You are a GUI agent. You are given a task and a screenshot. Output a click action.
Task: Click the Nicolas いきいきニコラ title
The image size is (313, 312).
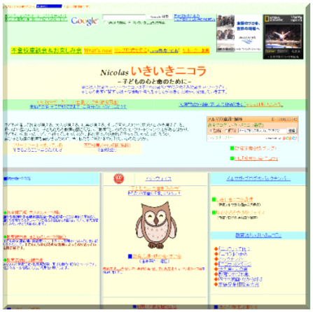pyautogui.click(x=153, y=71)
